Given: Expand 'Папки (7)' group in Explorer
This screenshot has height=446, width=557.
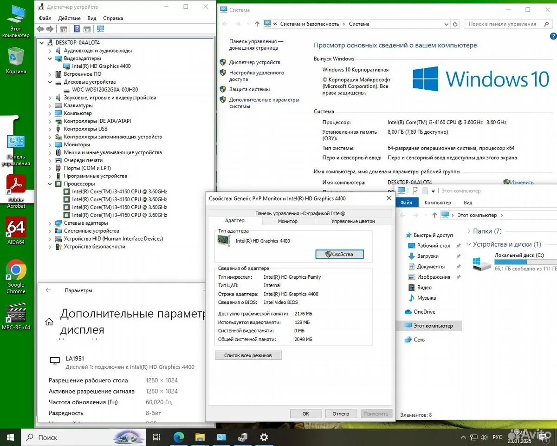Looking at the screenshot, I should (468, 231).
